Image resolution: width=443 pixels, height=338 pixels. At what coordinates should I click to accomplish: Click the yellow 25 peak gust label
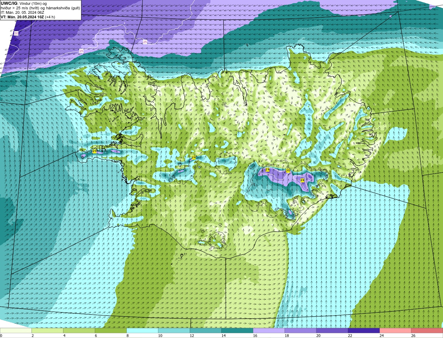tap(94, 151)
